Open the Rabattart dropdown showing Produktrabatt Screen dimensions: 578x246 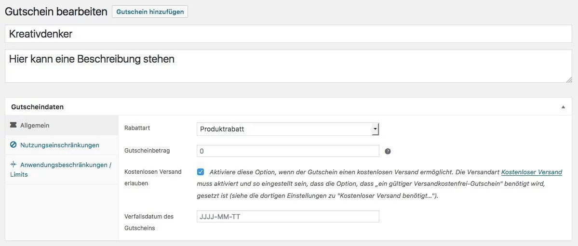click(x=284, y=129)
